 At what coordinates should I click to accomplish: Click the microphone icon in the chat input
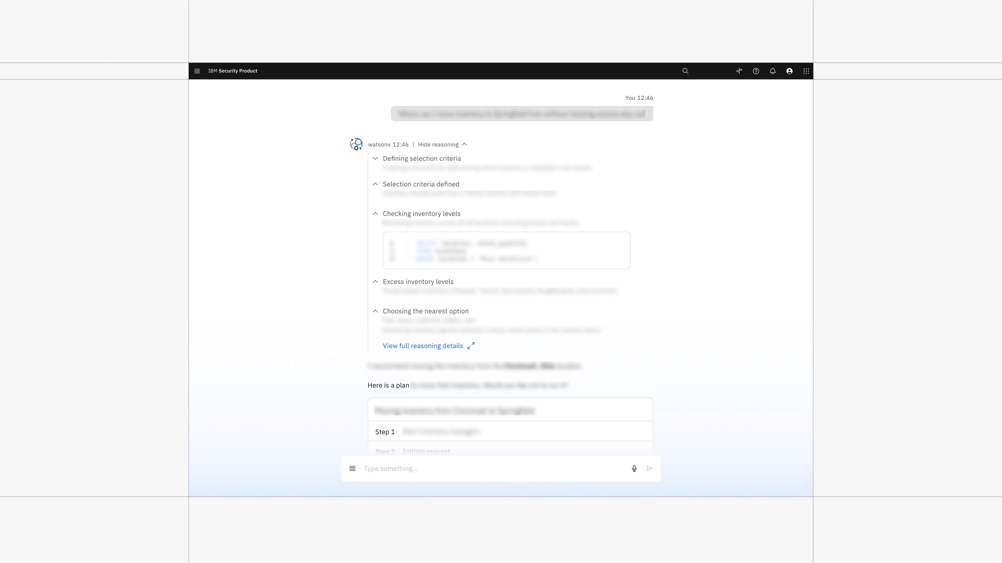point(634,469)
